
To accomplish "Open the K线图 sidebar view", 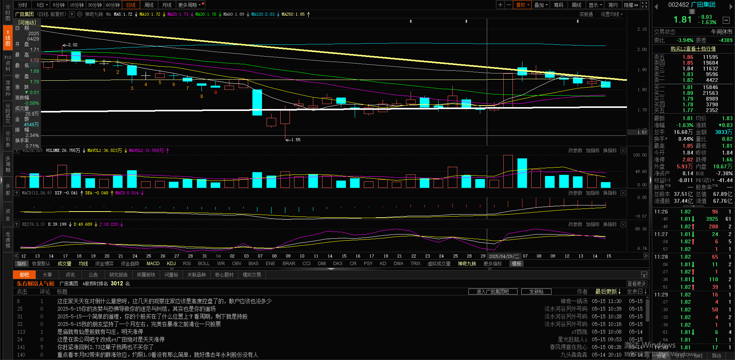I will click(8, 38).
